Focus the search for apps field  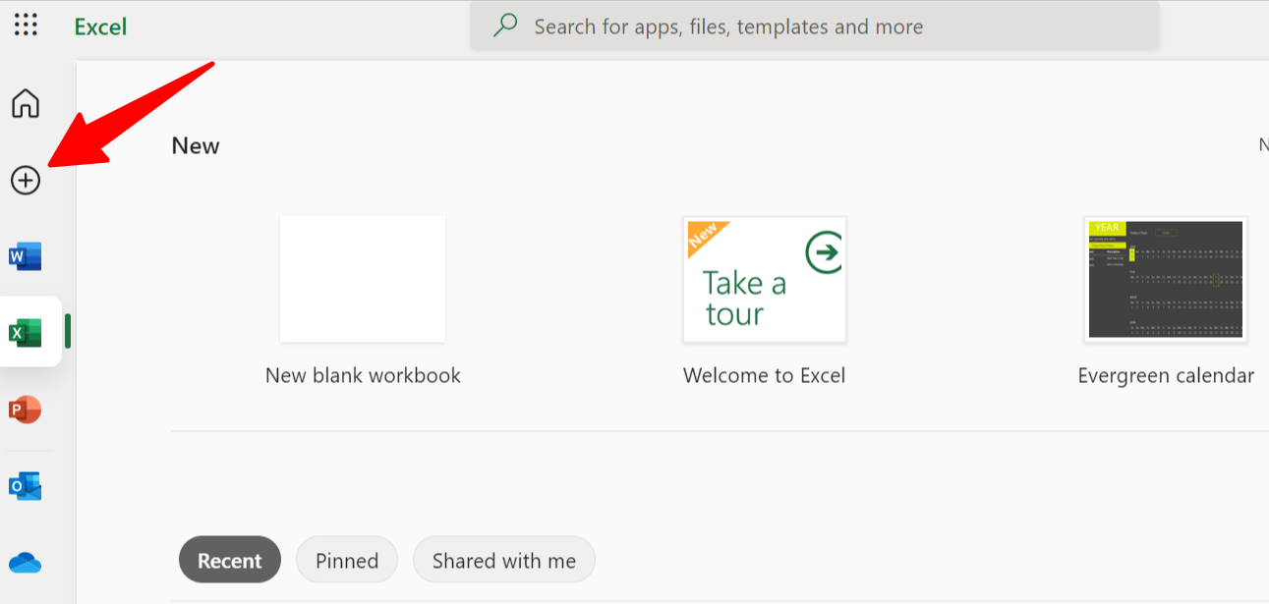pos(815,26)
